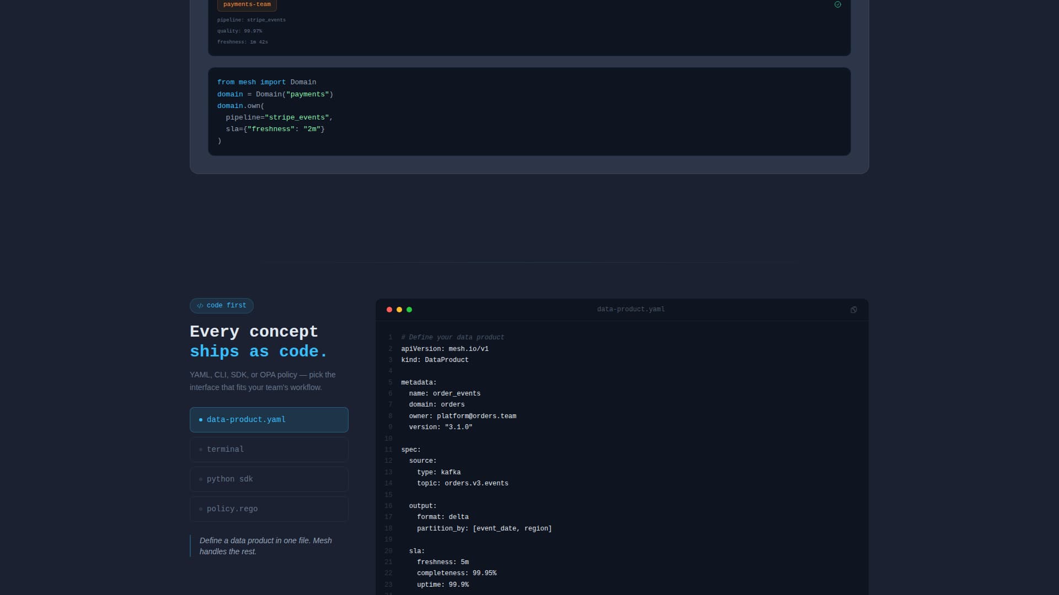
Task: Click the code brackets icon in code first badge
Action: pyautogui.click(x=200, y=306)
